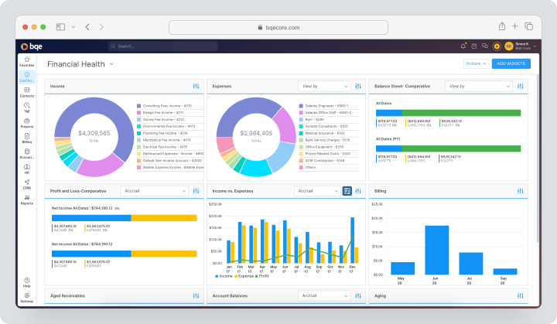Open the Contacts sidebar icon

(26, 92)
